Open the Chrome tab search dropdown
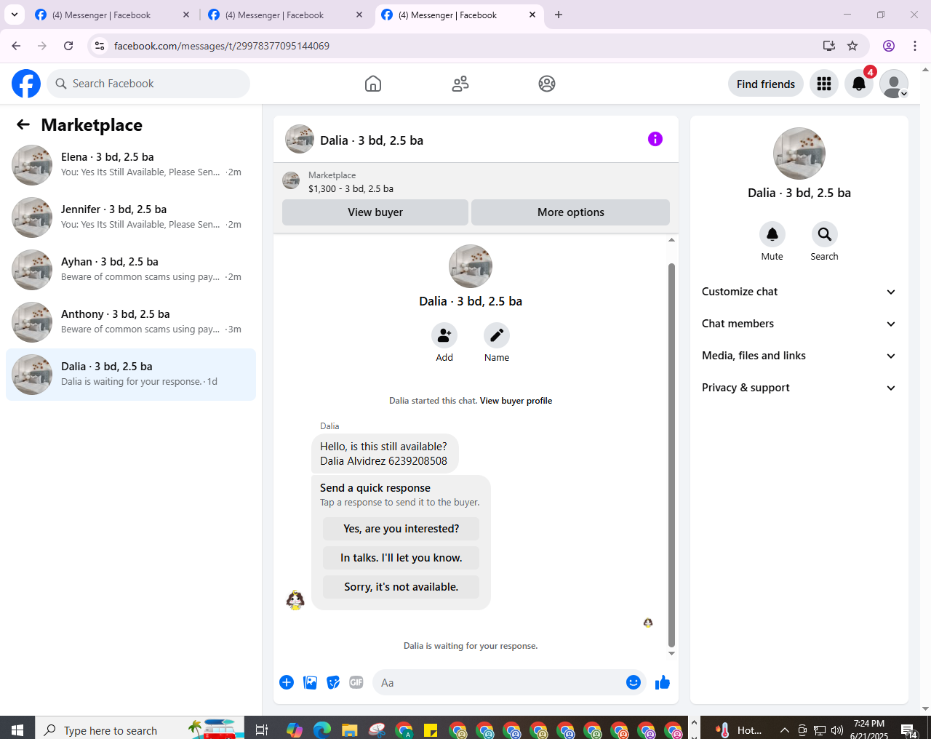Viewport: 931px width, 739px height. click(x=15, y=15)
